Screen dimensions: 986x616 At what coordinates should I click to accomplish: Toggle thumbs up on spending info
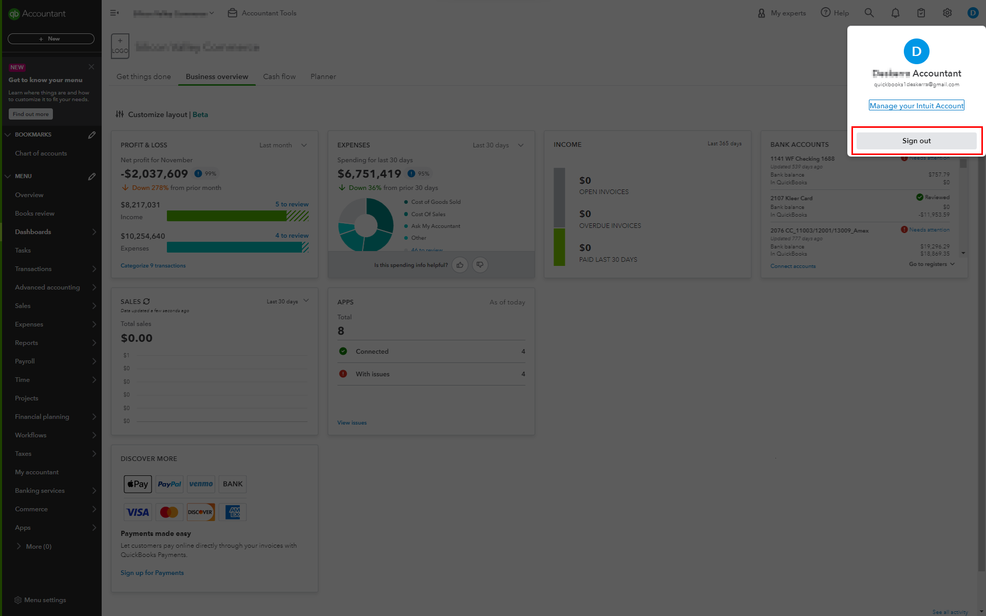pos(461,264)
